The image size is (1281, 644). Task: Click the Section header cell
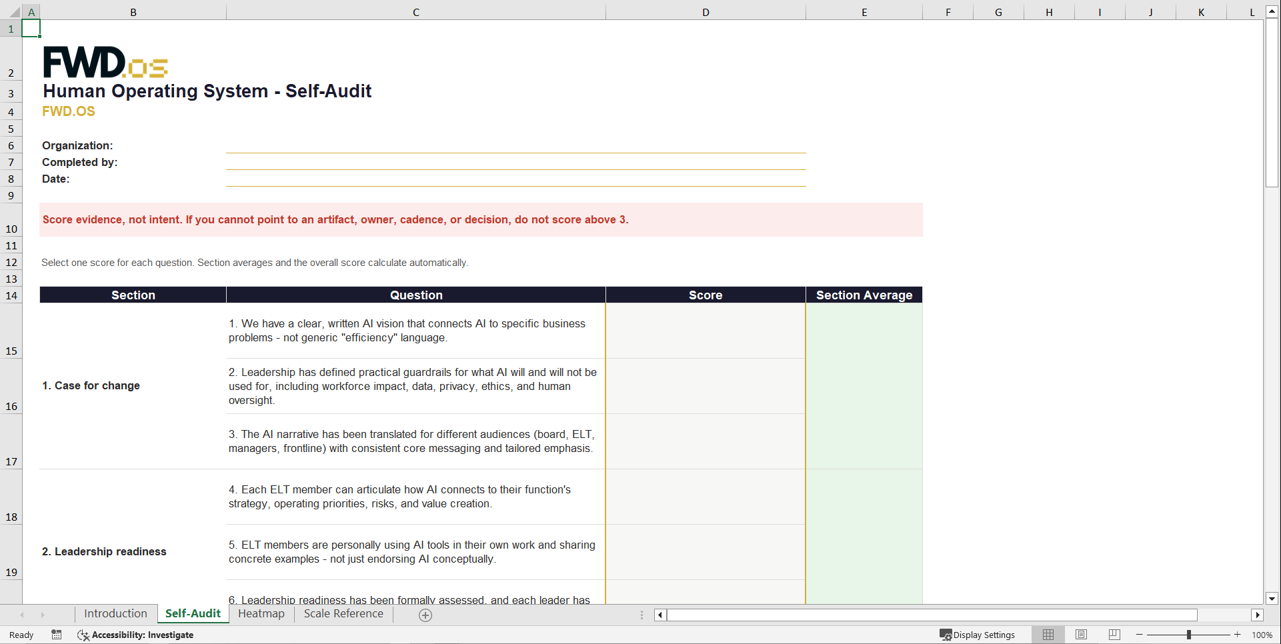[133, 295]
